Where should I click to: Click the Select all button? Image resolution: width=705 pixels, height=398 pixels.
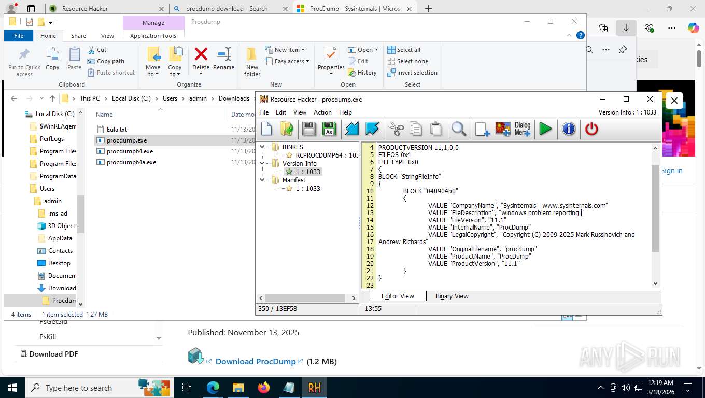(x=404, y=50)
